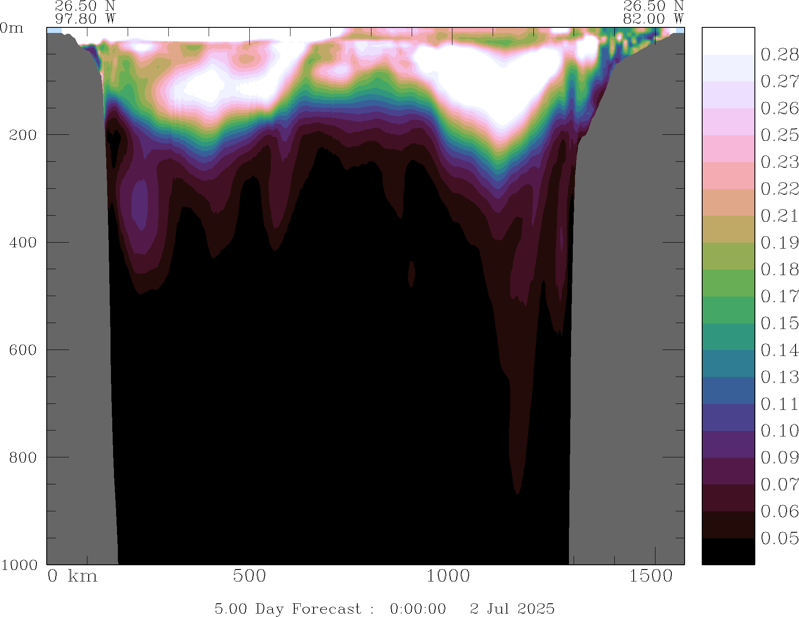Click the "2 Jul 2025" date text
799x617 pixels.
click(x=512, y=608)
